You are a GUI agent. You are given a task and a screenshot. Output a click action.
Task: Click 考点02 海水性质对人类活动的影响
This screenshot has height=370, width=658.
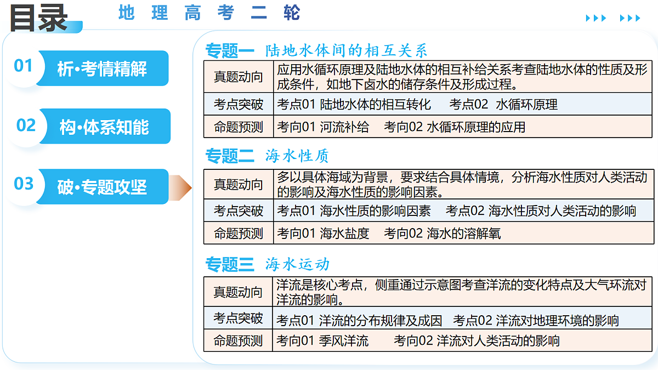541,210
